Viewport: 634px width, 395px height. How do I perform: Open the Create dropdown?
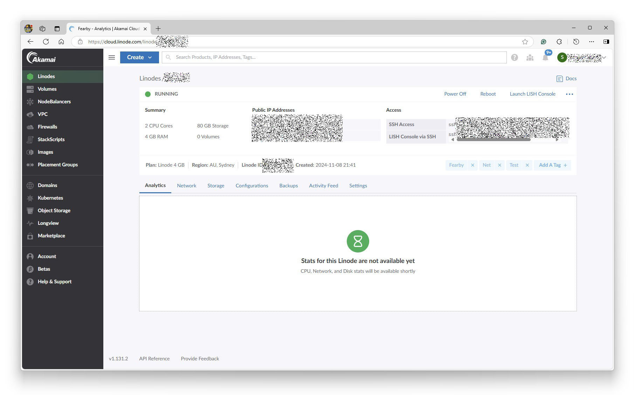coord(139,57)
